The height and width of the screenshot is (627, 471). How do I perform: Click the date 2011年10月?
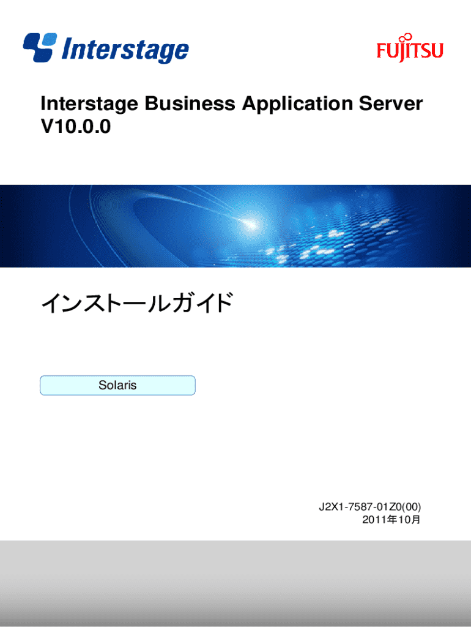coord(391,520)
